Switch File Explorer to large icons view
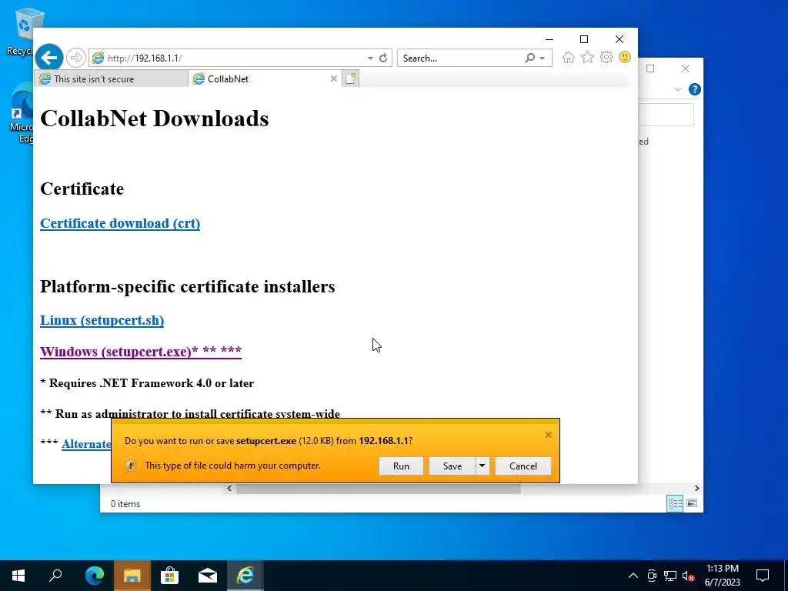 tap(692, 503)
